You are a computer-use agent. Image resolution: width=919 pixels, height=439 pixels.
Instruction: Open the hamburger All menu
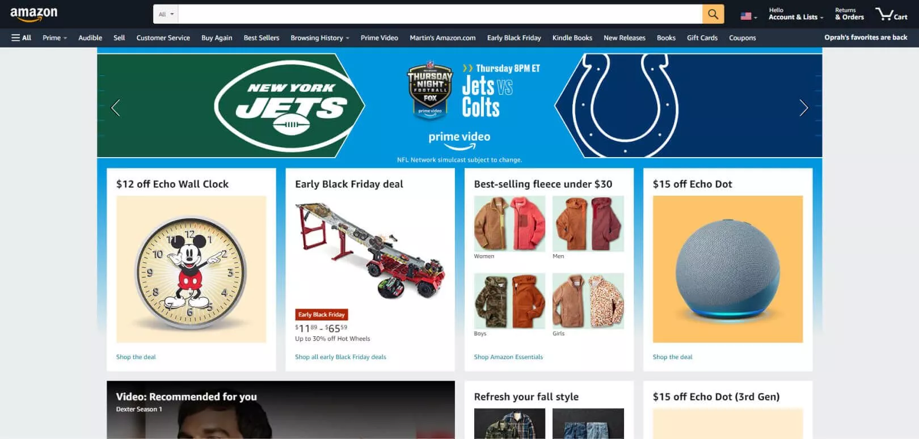(x=22, y=37)
